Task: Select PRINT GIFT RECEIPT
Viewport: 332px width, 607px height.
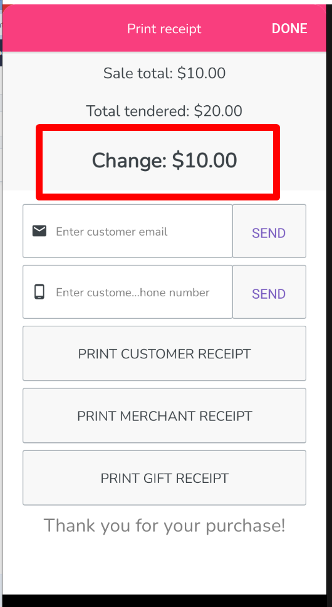Action: click(165, 478)
